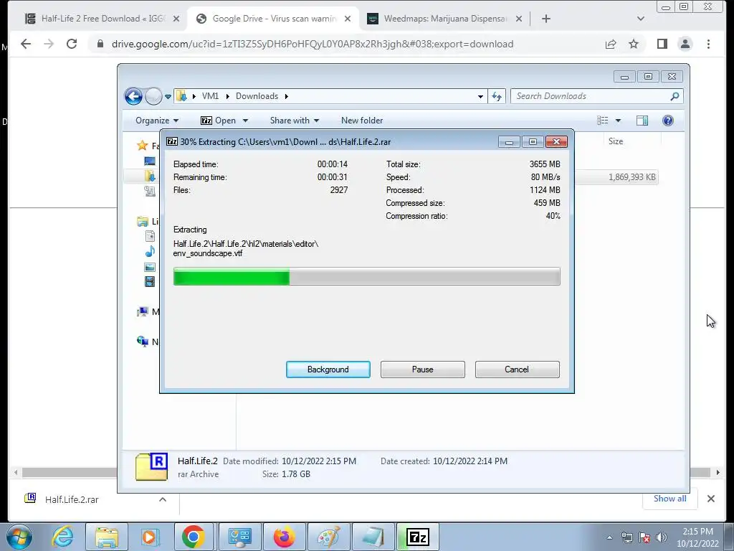Screen dimensions: 734x551
Task: Click Half.Life.2 rar archive icon in details pane
Action: coord(152,466)
